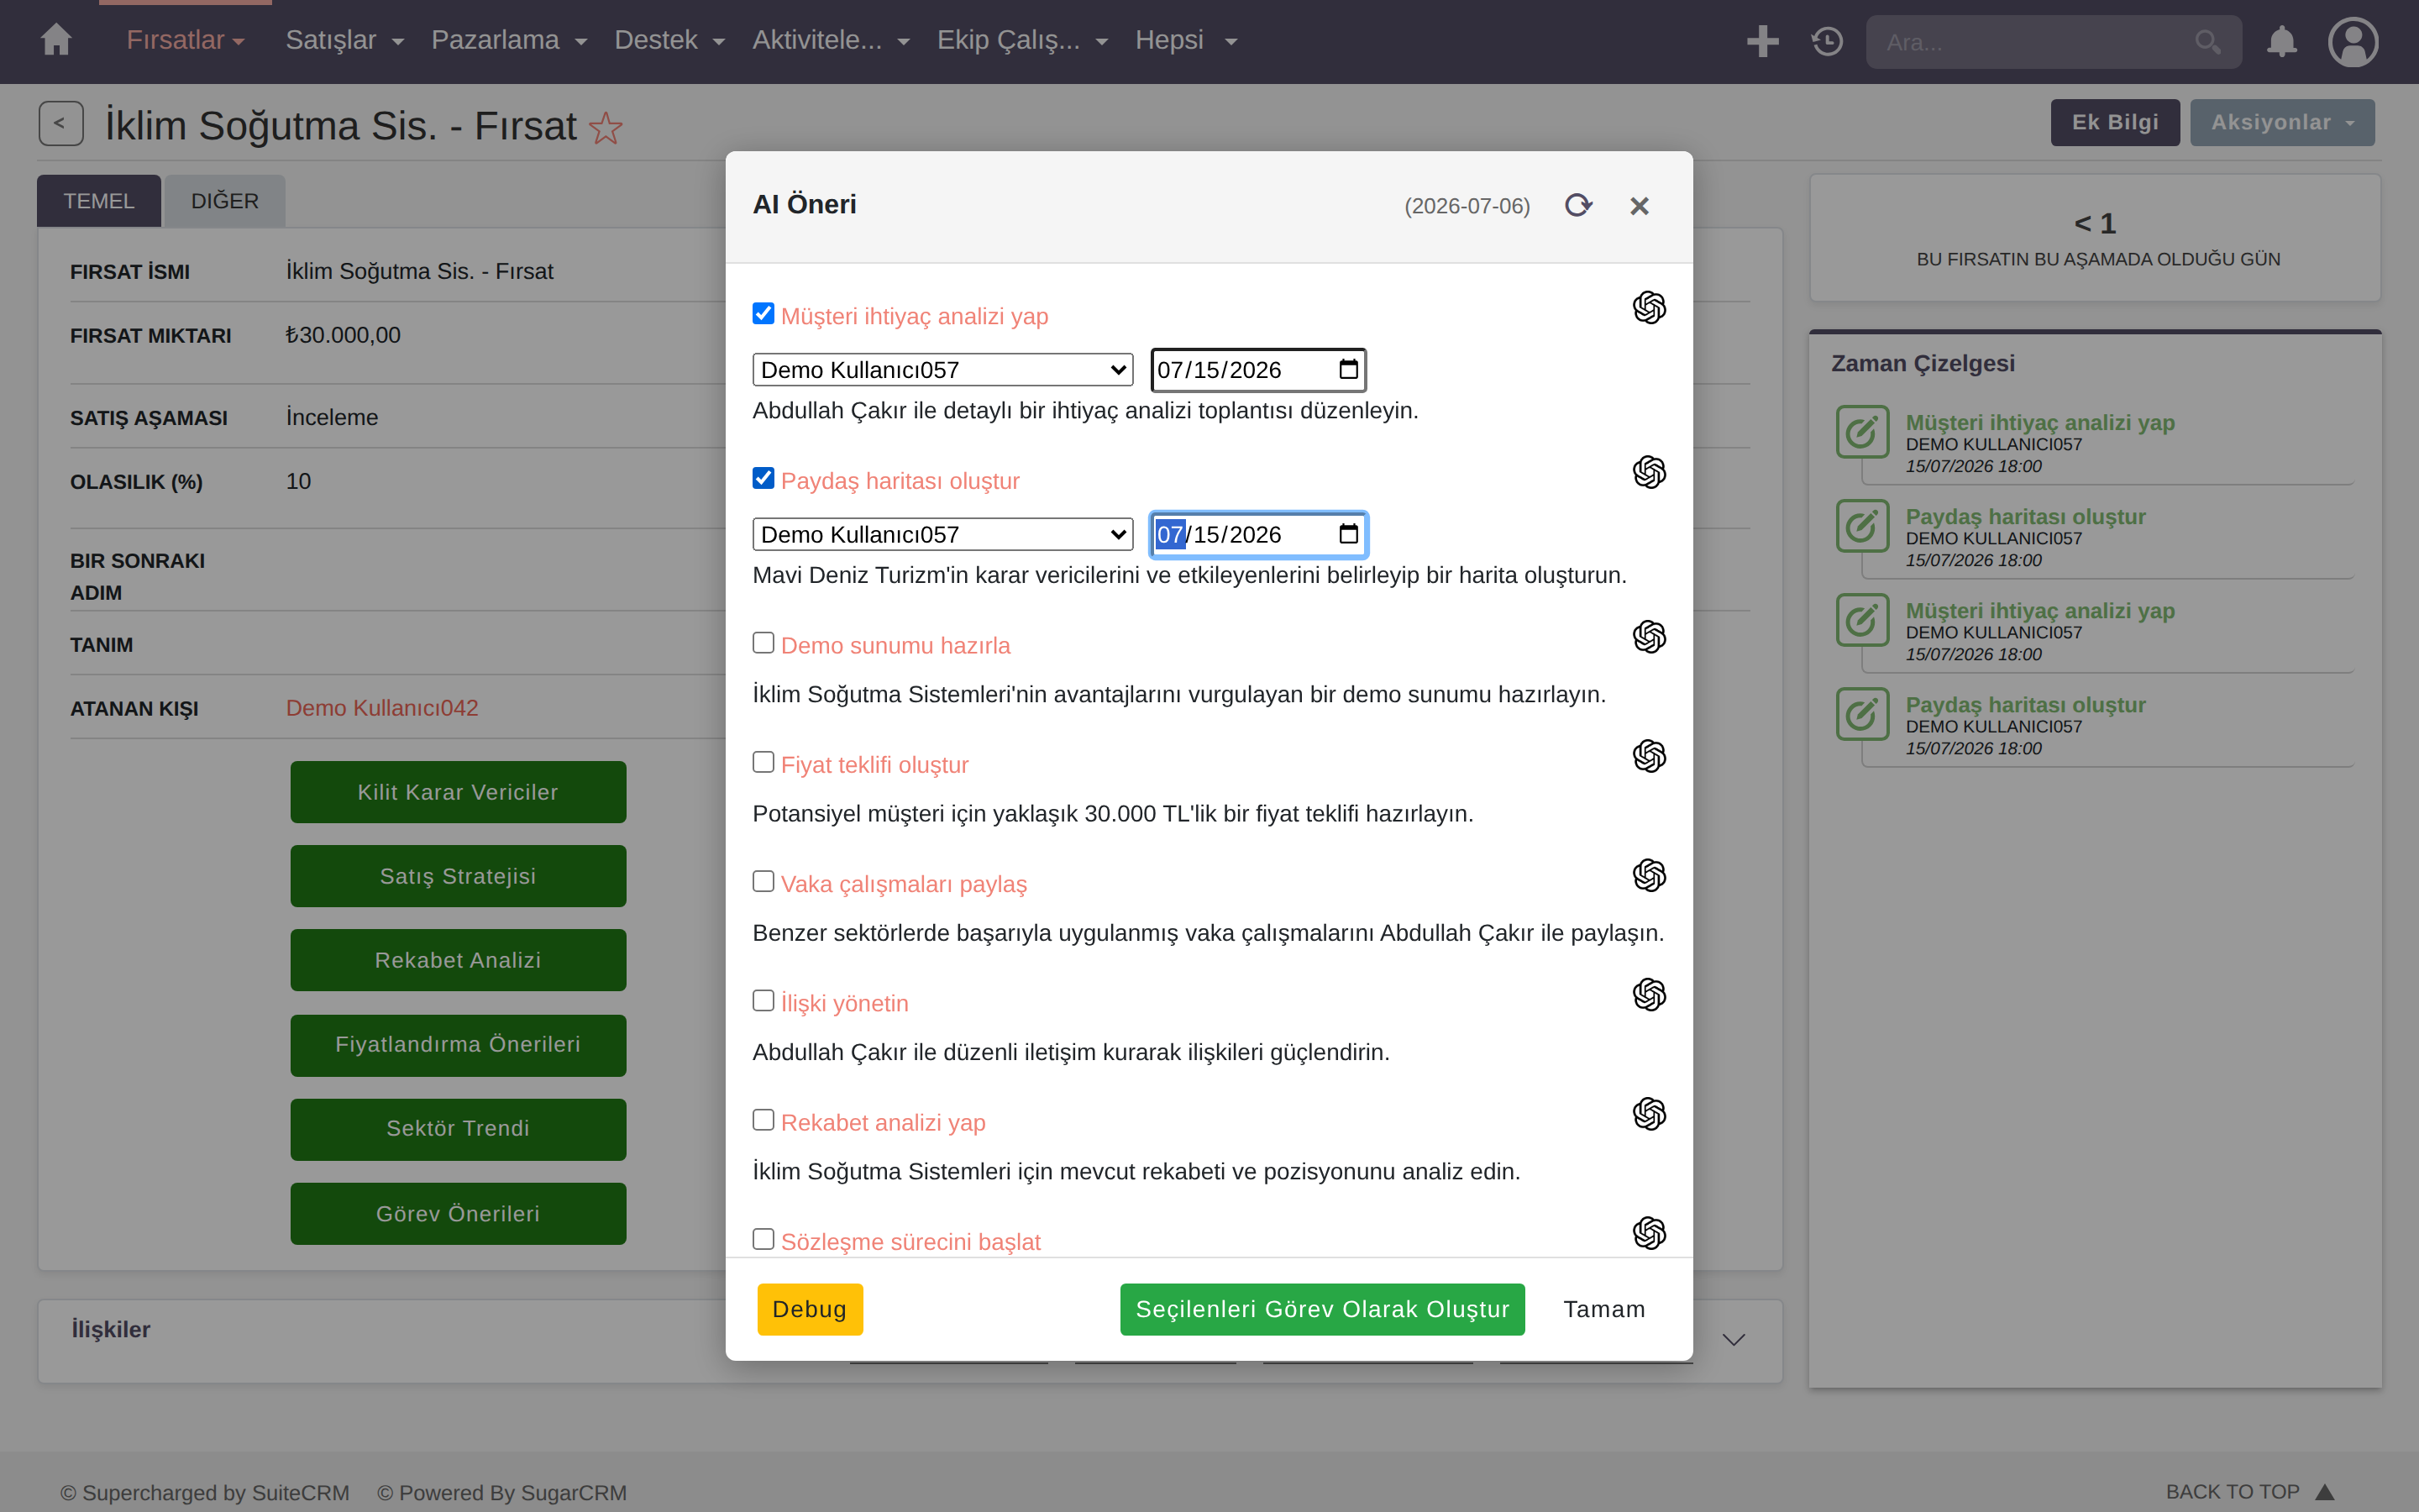The width and height of the screenshot is (2419, 1512).
Task: Enable the Demo sunumu hazırla checkbox
Action: coord(763,643)
